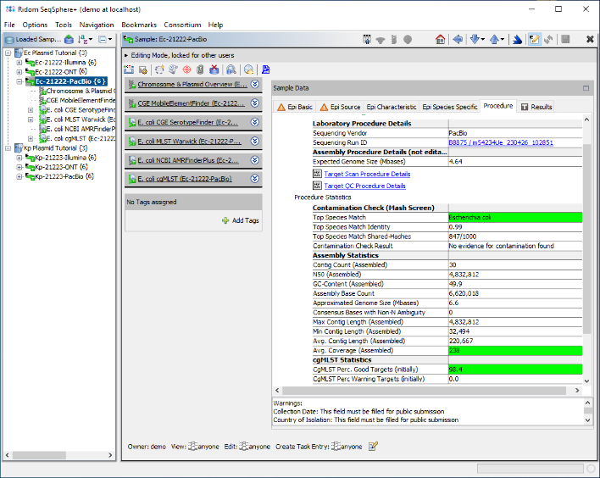600x478 pixels.
Task: Maximize the Sample Data panel
Action: pyautogui.click(x=586, y=88)
